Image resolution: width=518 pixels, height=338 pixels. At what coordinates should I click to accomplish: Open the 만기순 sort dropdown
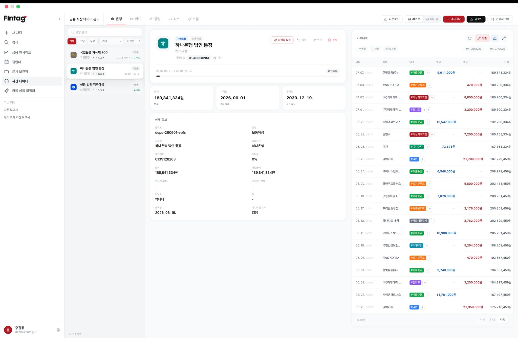(134, 41)
